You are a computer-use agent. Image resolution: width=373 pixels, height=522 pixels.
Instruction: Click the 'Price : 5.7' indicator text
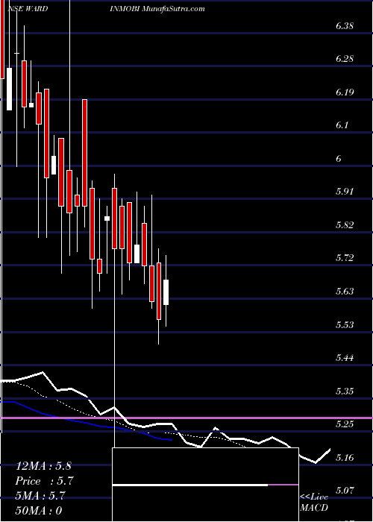click(x=44, y=481)
